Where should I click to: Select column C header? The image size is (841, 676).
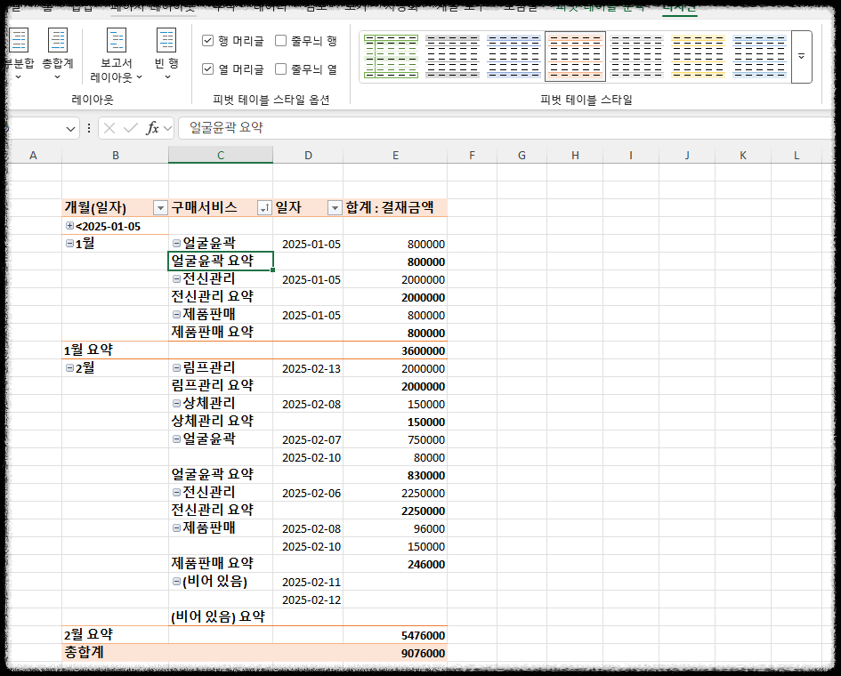click(x=221, y=155)
